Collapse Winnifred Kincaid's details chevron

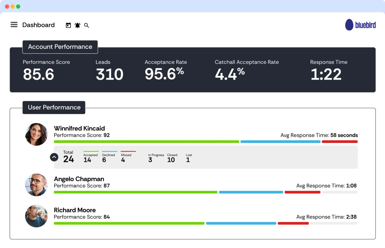click(54, 157)
